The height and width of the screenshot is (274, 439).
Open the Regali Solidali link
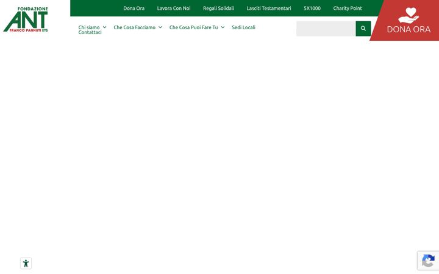tap(218, 9)
